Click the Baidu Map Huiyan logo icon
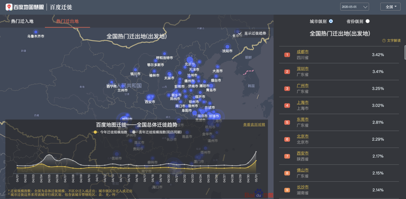 coord(9,7)
